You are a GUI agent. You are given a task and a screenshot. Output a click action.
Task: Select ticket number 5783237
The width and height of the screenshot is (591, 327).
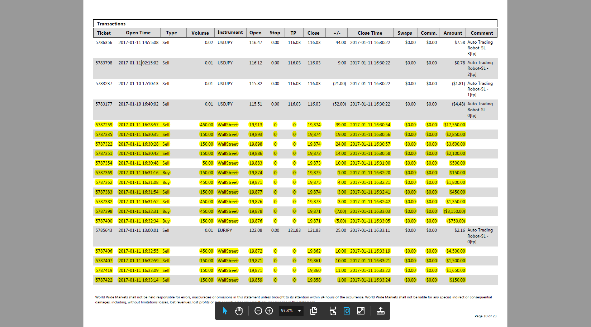click(x=104, y=84)
